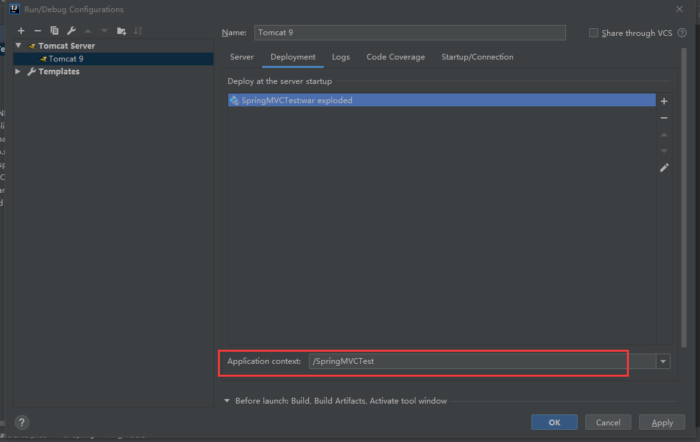
Task: Add a new run configuration
Action: pos(21,30)
